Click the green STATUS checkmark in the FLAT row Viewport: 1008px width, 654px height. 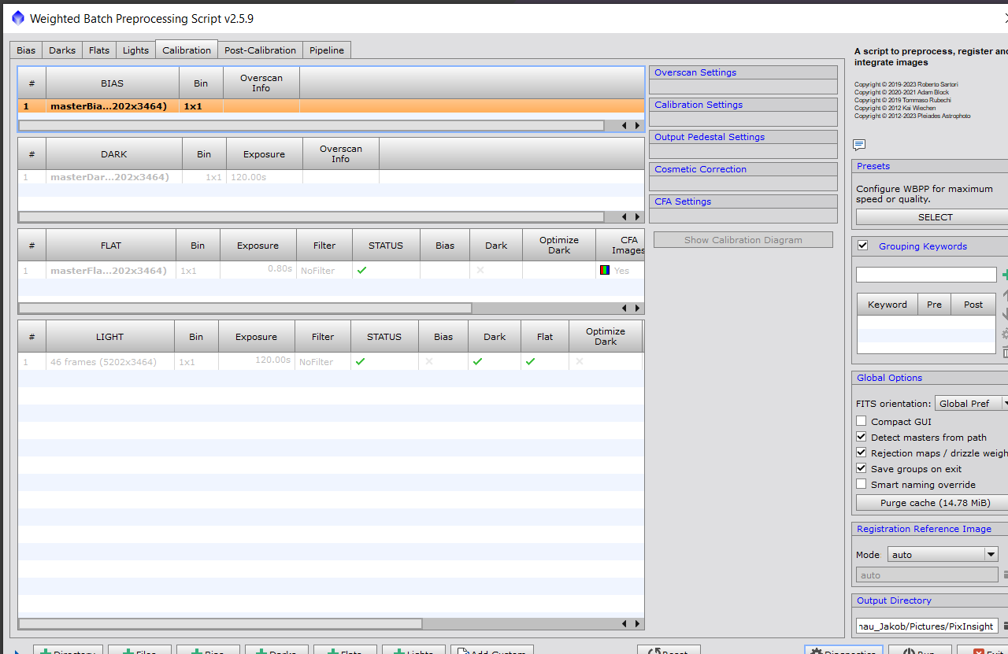[x=362, y=270]
